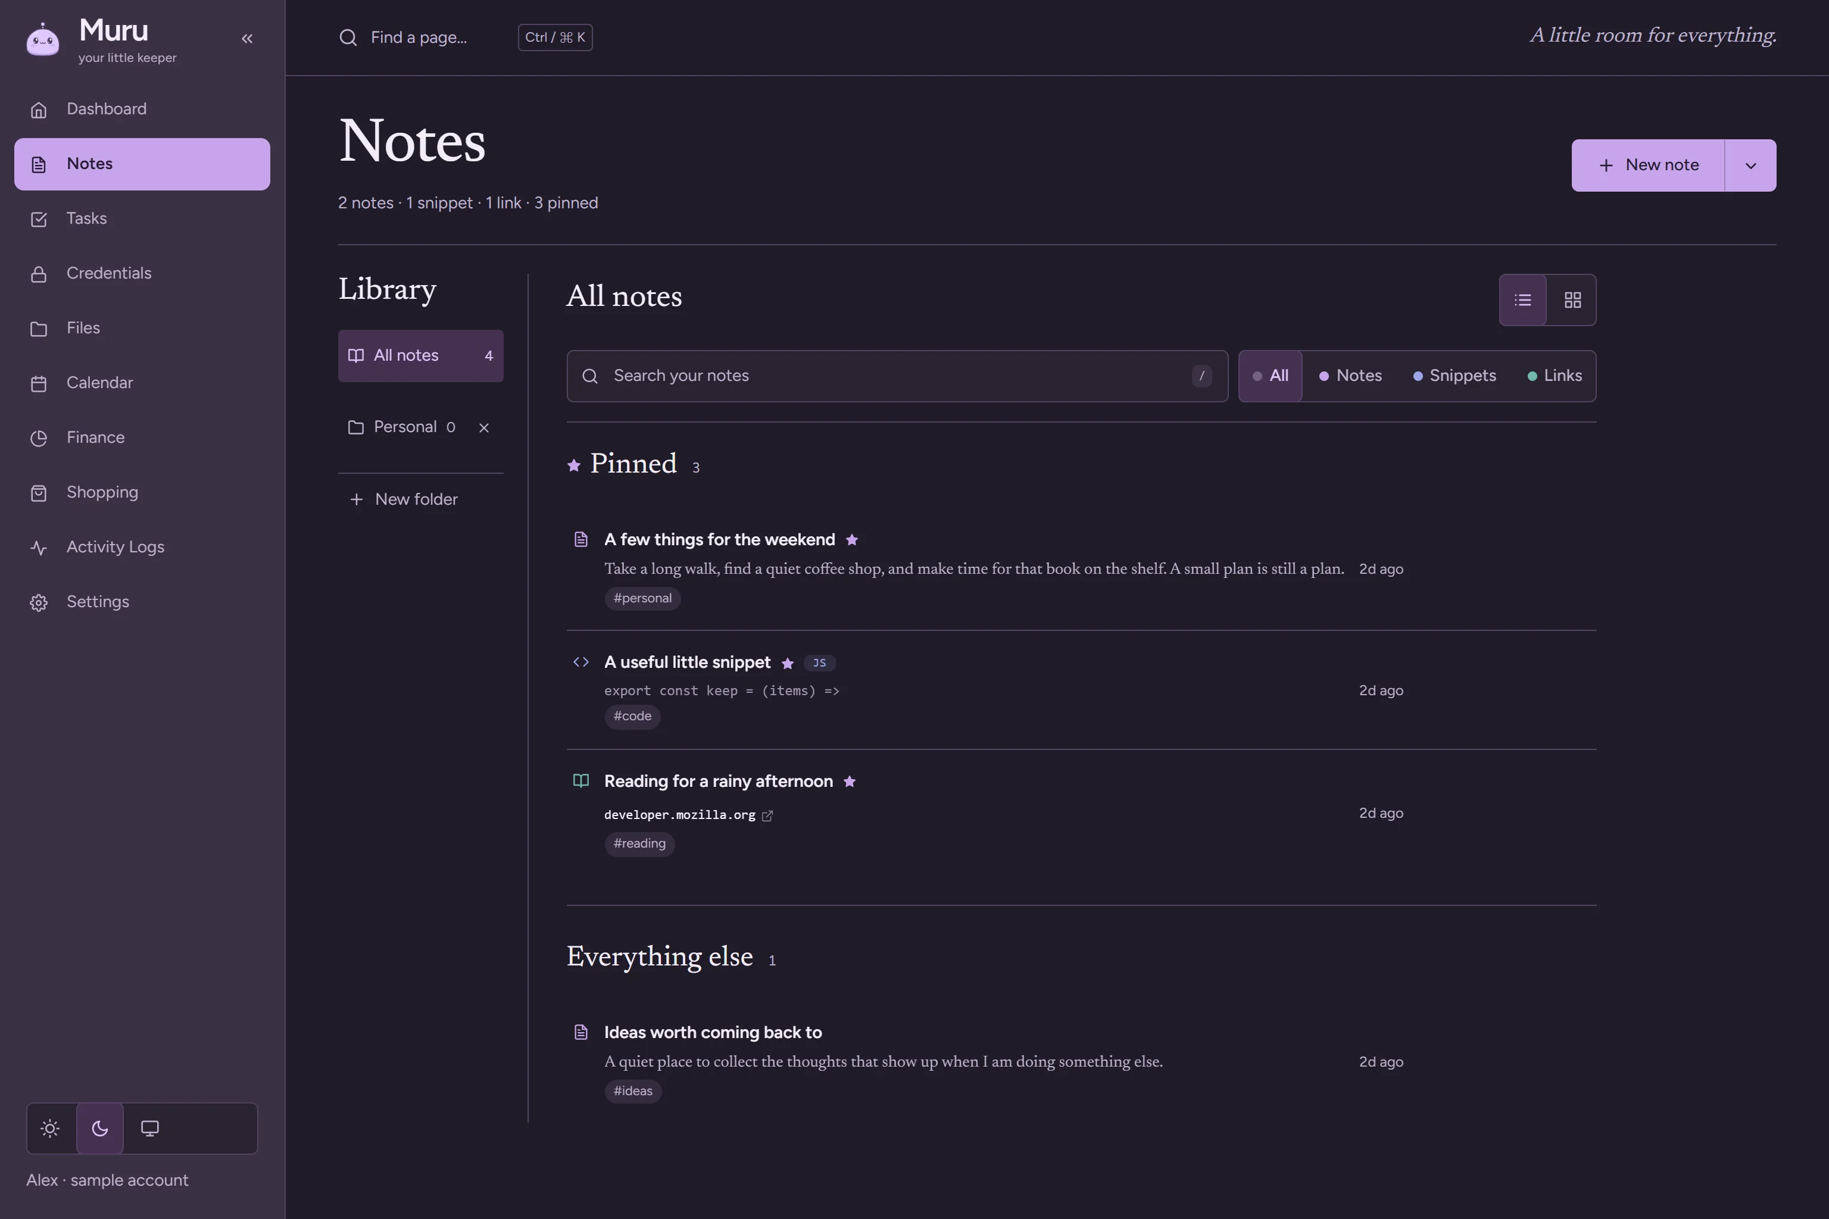
Task: Open Files from the sidebar
Action: 142,329
